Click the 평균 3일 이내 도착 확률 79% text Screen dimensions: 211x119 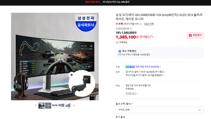[138, 85]
